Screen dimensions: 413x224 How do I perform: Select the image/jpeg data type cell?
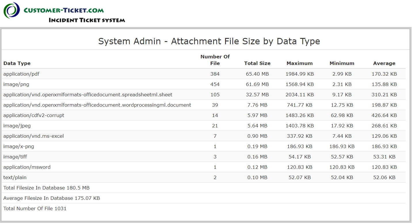(17, 126)
